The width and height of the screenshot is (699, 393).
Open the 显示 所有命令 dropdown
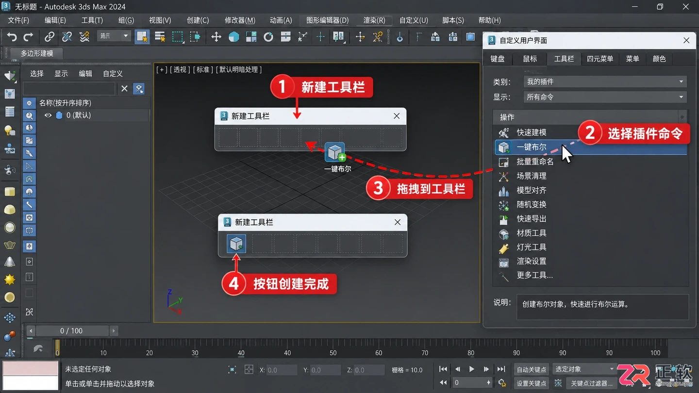(x=605, y=97)
